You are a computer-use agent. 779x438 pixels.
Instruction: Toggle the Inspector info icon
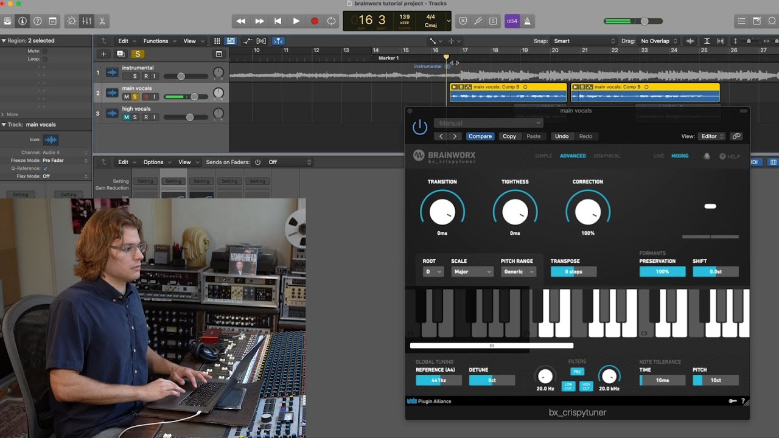tap(23, 21)
